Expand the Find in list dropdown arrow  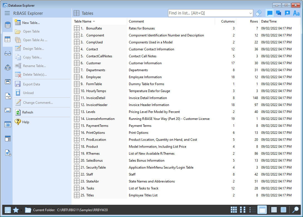click(250, 13)
